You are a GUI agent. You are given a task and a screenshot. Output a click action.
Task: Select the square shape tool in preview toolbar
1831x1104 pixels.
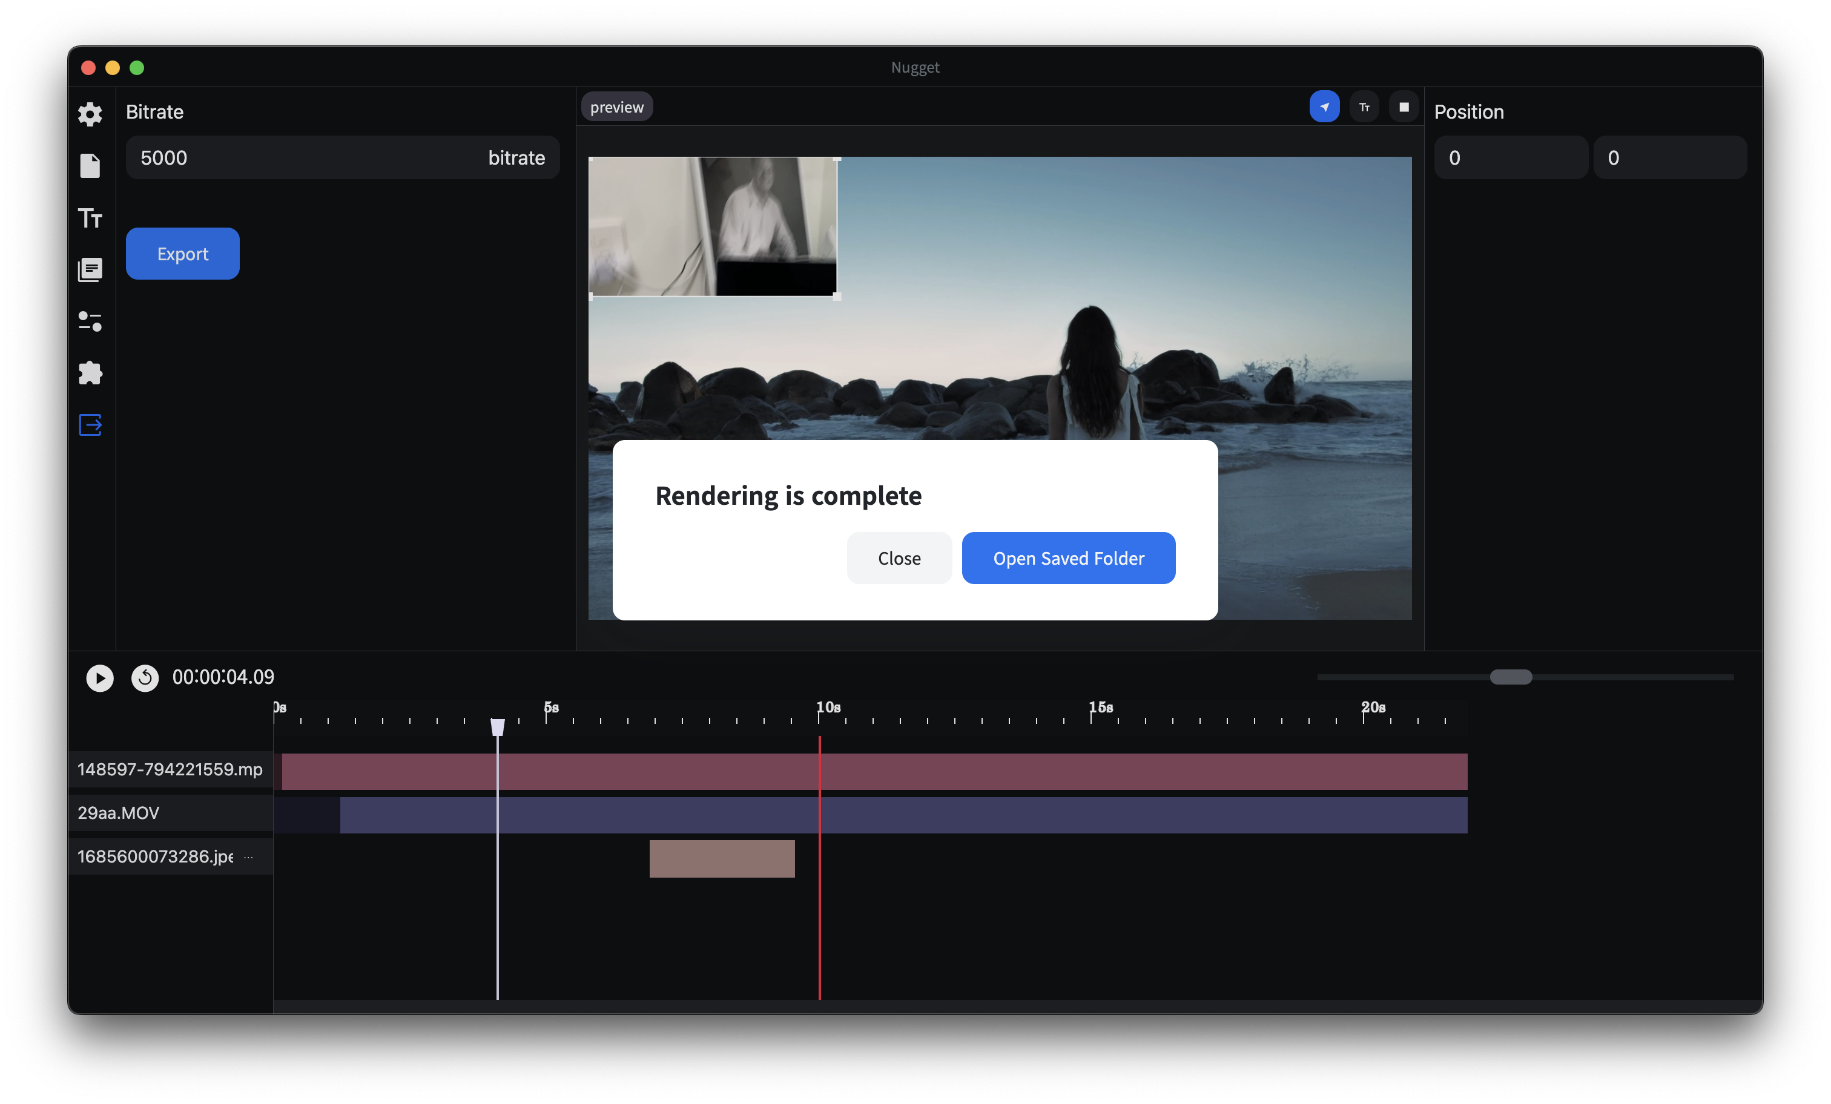(x=1404, y=107)
